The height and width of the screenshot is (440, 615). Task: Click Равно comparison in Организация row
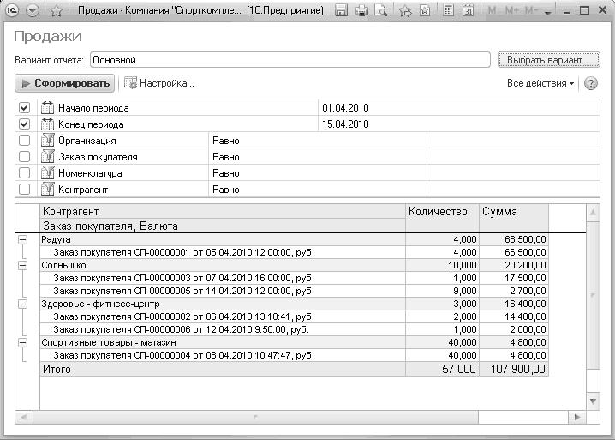(x=226, y=141)
